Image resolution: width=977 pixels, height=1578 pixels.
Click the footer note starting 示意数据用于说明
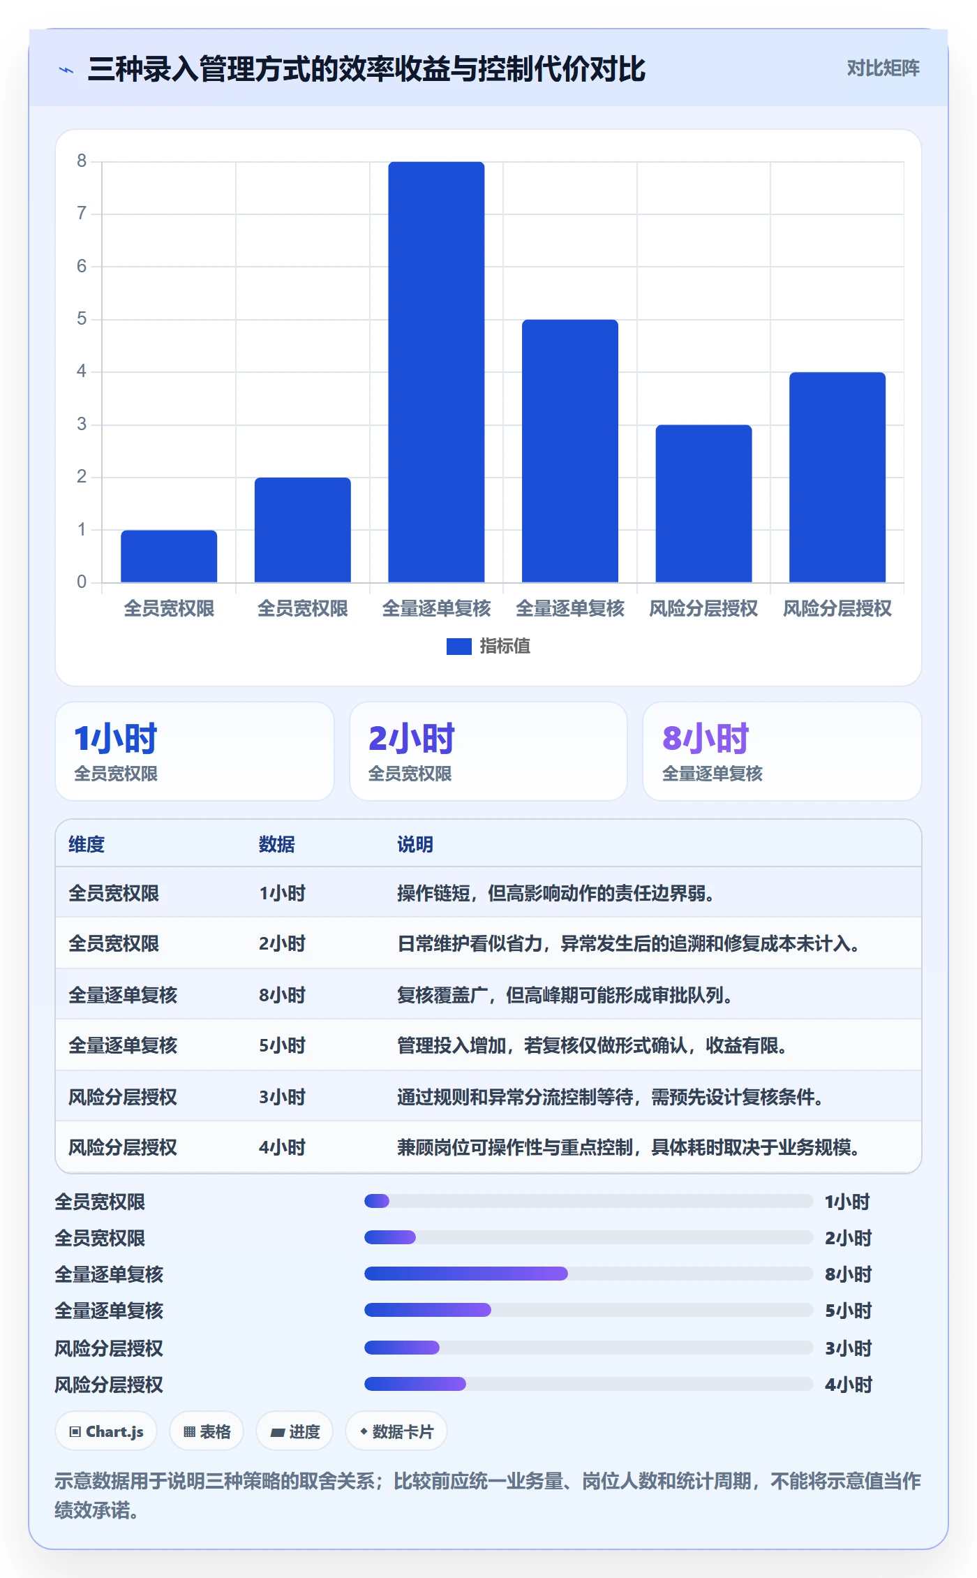pyautogui.click(x=488, y=1496)
